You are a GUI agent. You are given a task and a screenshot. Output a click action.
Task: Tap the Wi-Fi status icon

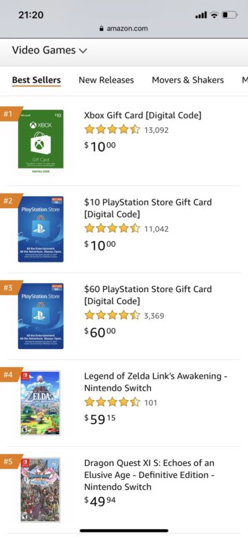(214, 15)
